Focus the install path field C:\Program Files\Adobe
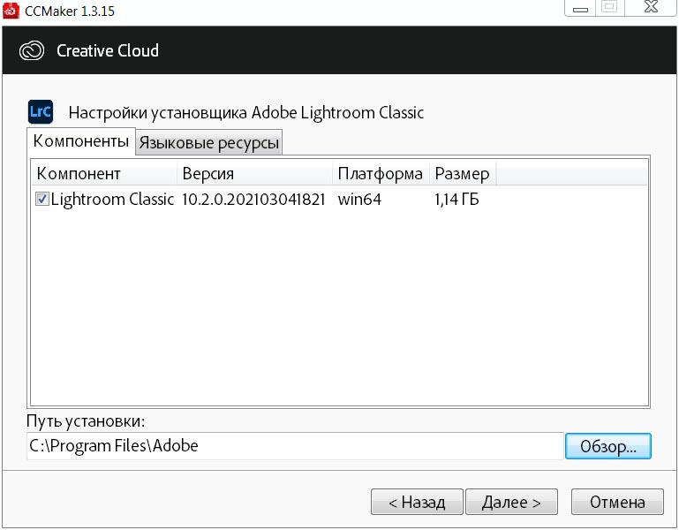This screenshot has width=679, height=530. [295, 446]
